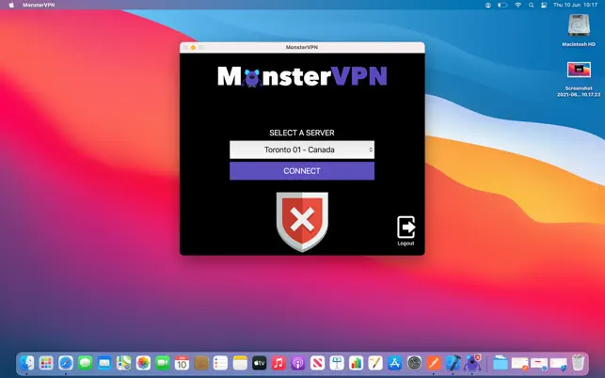Open Finder in the Dock
The height and width of the screenshot is (378, 605).
(x=26, y=363)
